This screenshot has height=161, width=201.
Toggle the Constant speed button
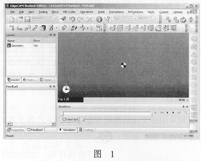[70, 119]
